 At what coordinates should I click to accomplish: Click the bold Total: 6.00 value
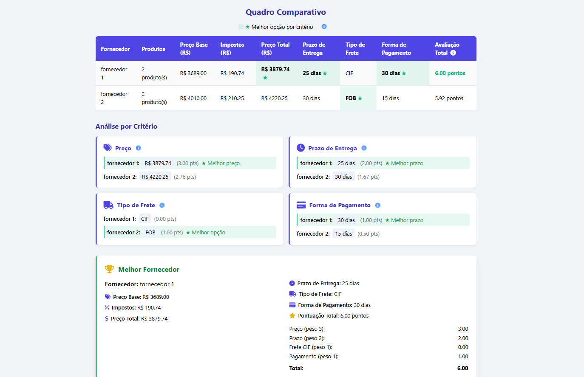point(463,369)
